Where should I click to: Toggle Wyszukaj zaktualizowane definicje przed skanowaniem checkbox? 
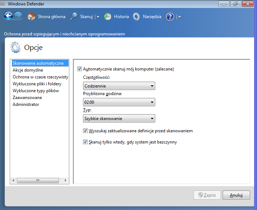point(85,131)
